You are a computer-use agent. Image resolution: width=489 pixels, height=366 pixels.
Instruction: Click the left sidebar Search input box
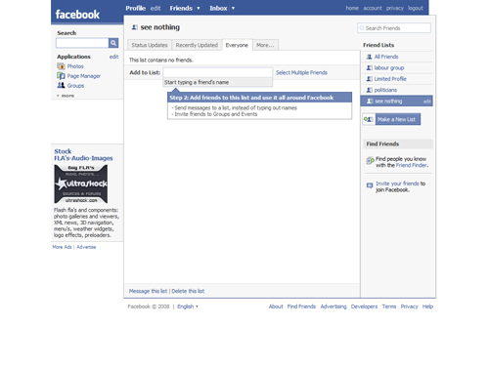pyautogui.click(x=82, y=43)
